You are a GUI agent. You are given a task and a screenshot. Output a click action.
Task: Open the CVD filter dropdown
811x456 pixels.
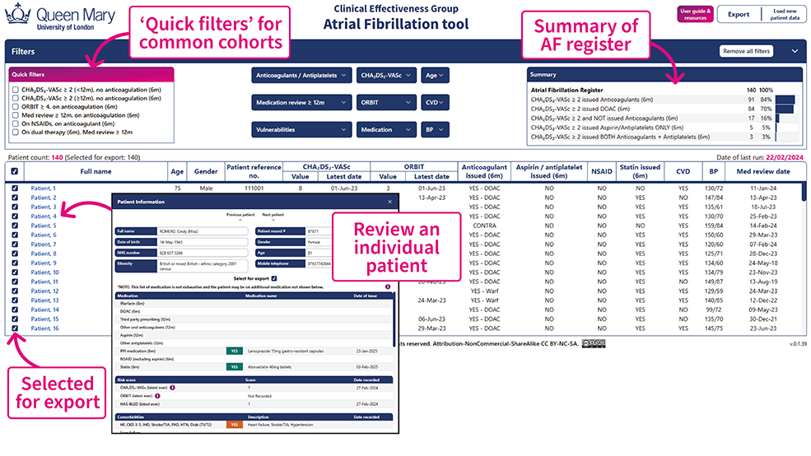436,103
